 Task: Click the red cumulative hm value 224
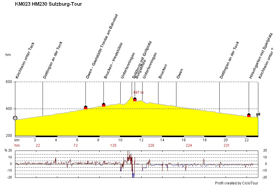click(x=189, y=145)
